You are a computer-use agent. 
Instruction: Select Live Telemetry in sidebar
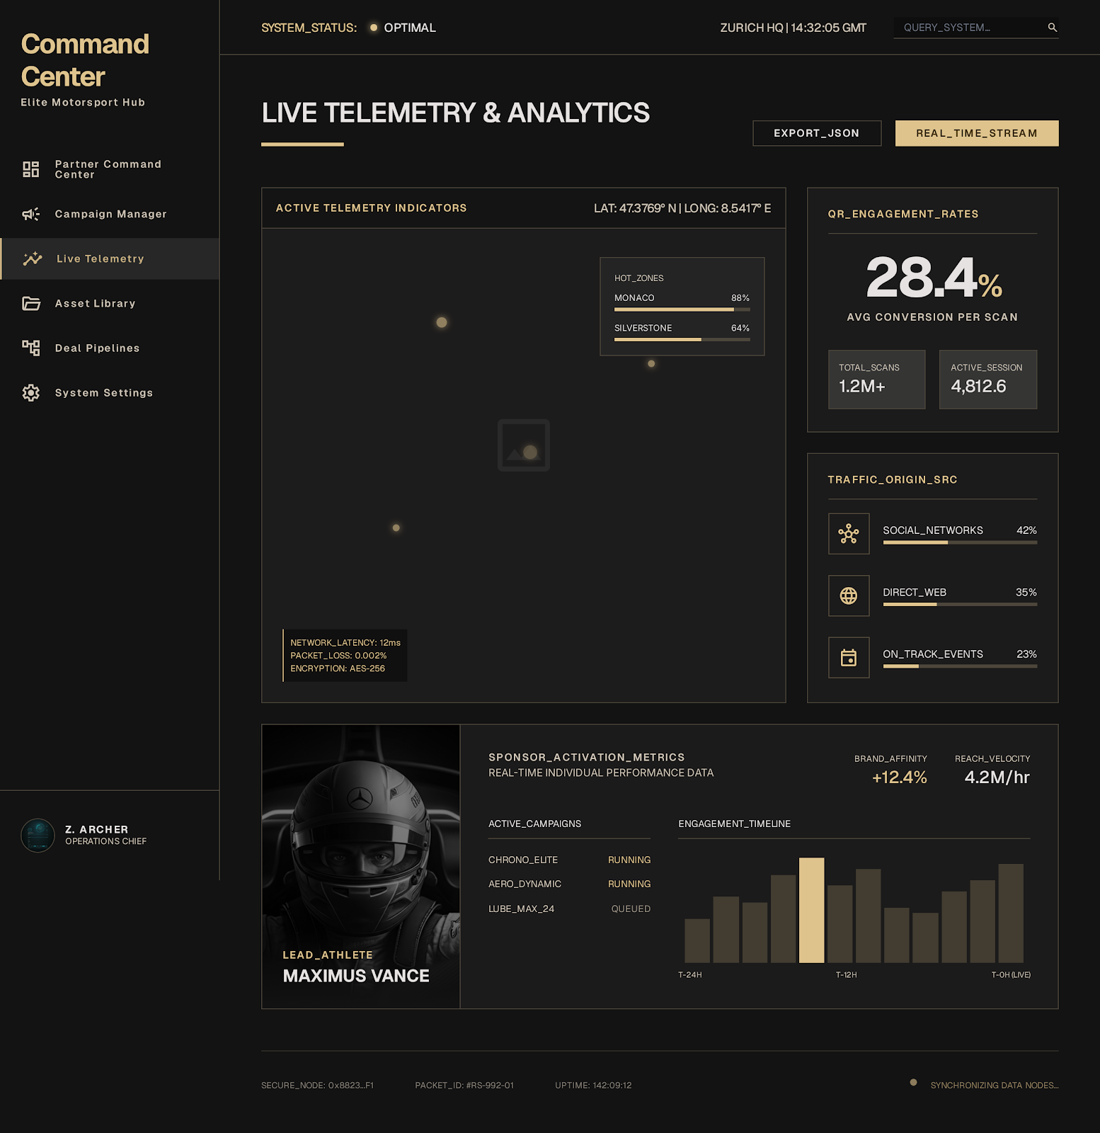point(110,258)
